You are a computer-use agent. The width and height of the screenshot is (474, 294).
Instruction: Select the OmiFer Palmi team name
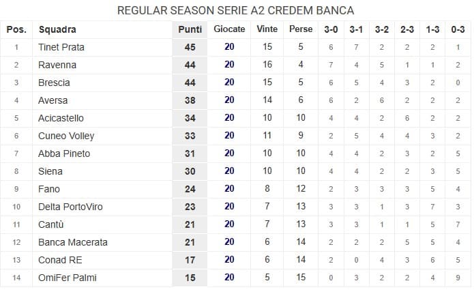(x=68, y=278)
